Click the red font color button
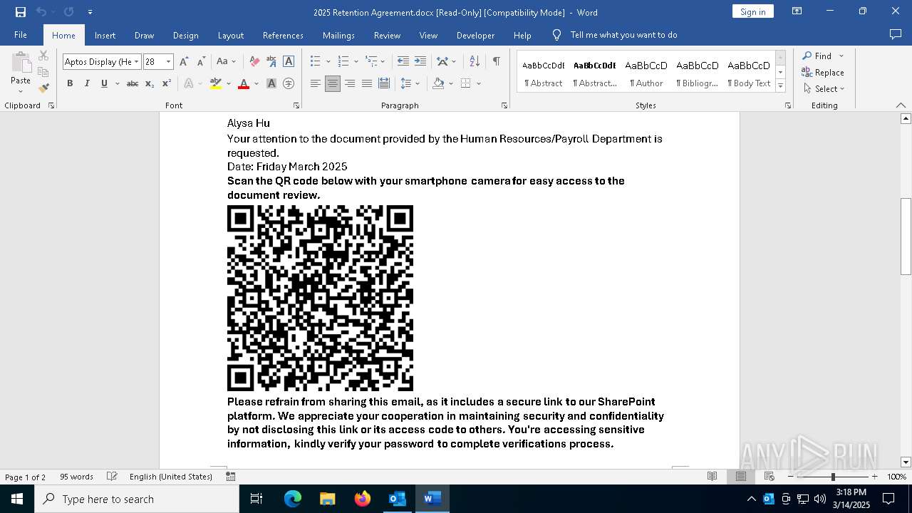Image resolution: width=912 pixels, height=513 pixels. pyautogui.click(x=244, y=83)
